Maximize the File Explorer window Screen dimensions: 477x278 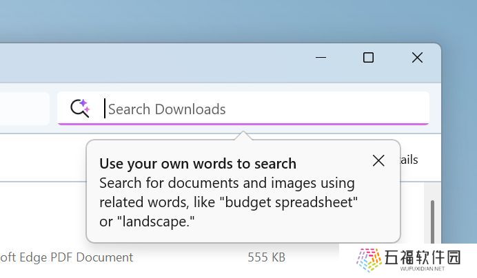coord(368,57)
